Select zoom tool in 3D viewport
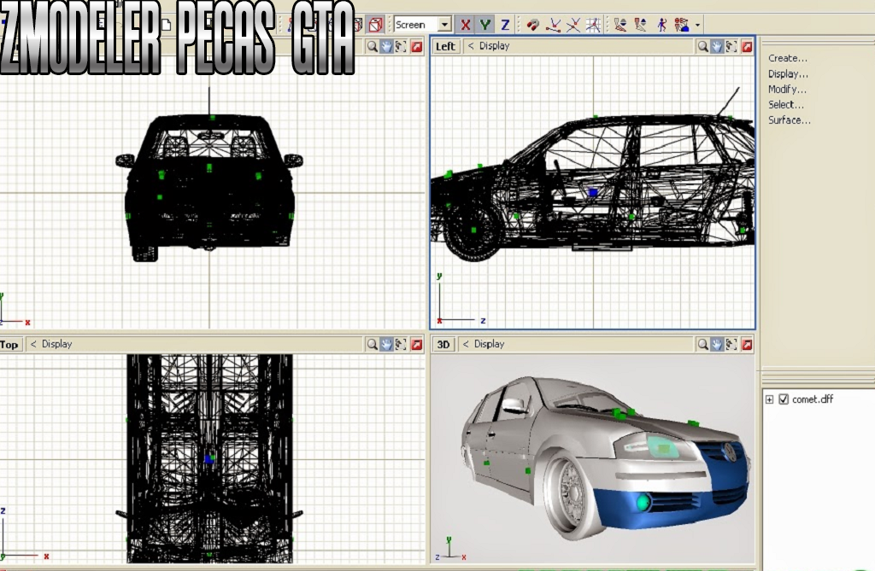This screenshot has width=875, height=571. coord(702,345)
